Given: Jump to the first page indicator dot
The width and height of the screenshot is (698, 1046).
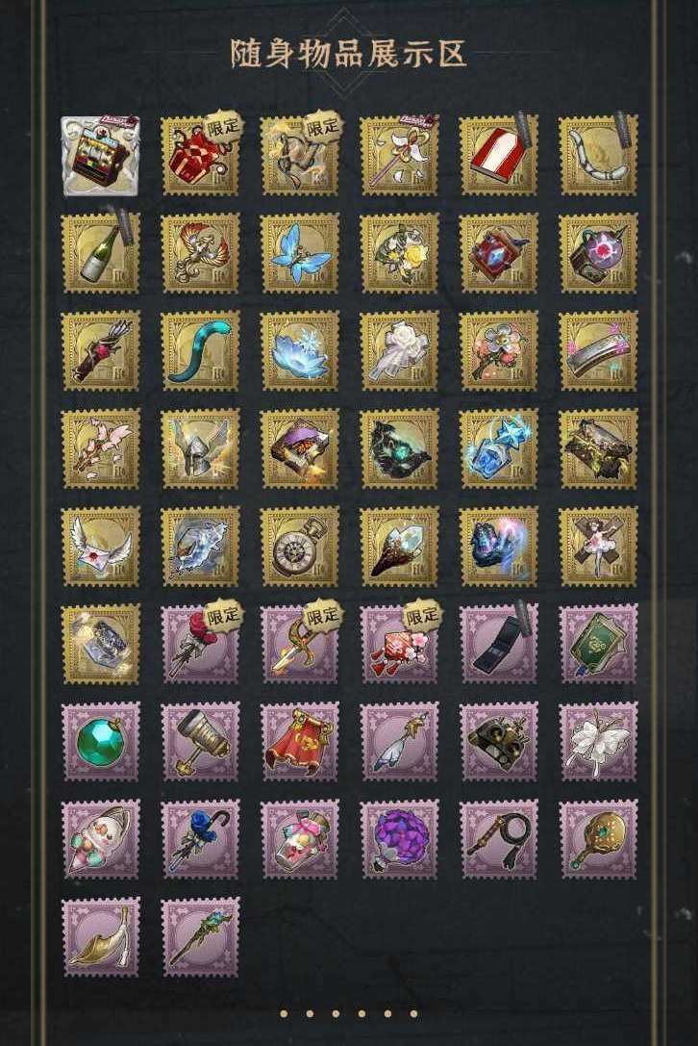Looking at the screenshot, I should [x=284, y=1014].
